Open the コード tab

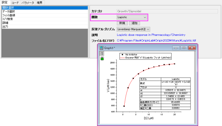(15, 3)
